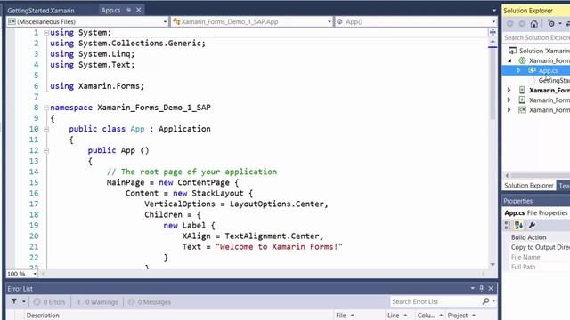Viewport: 570px width, 320px height.
Task: Select the Copy to Output Directory property
Action: tap(540, 247)
